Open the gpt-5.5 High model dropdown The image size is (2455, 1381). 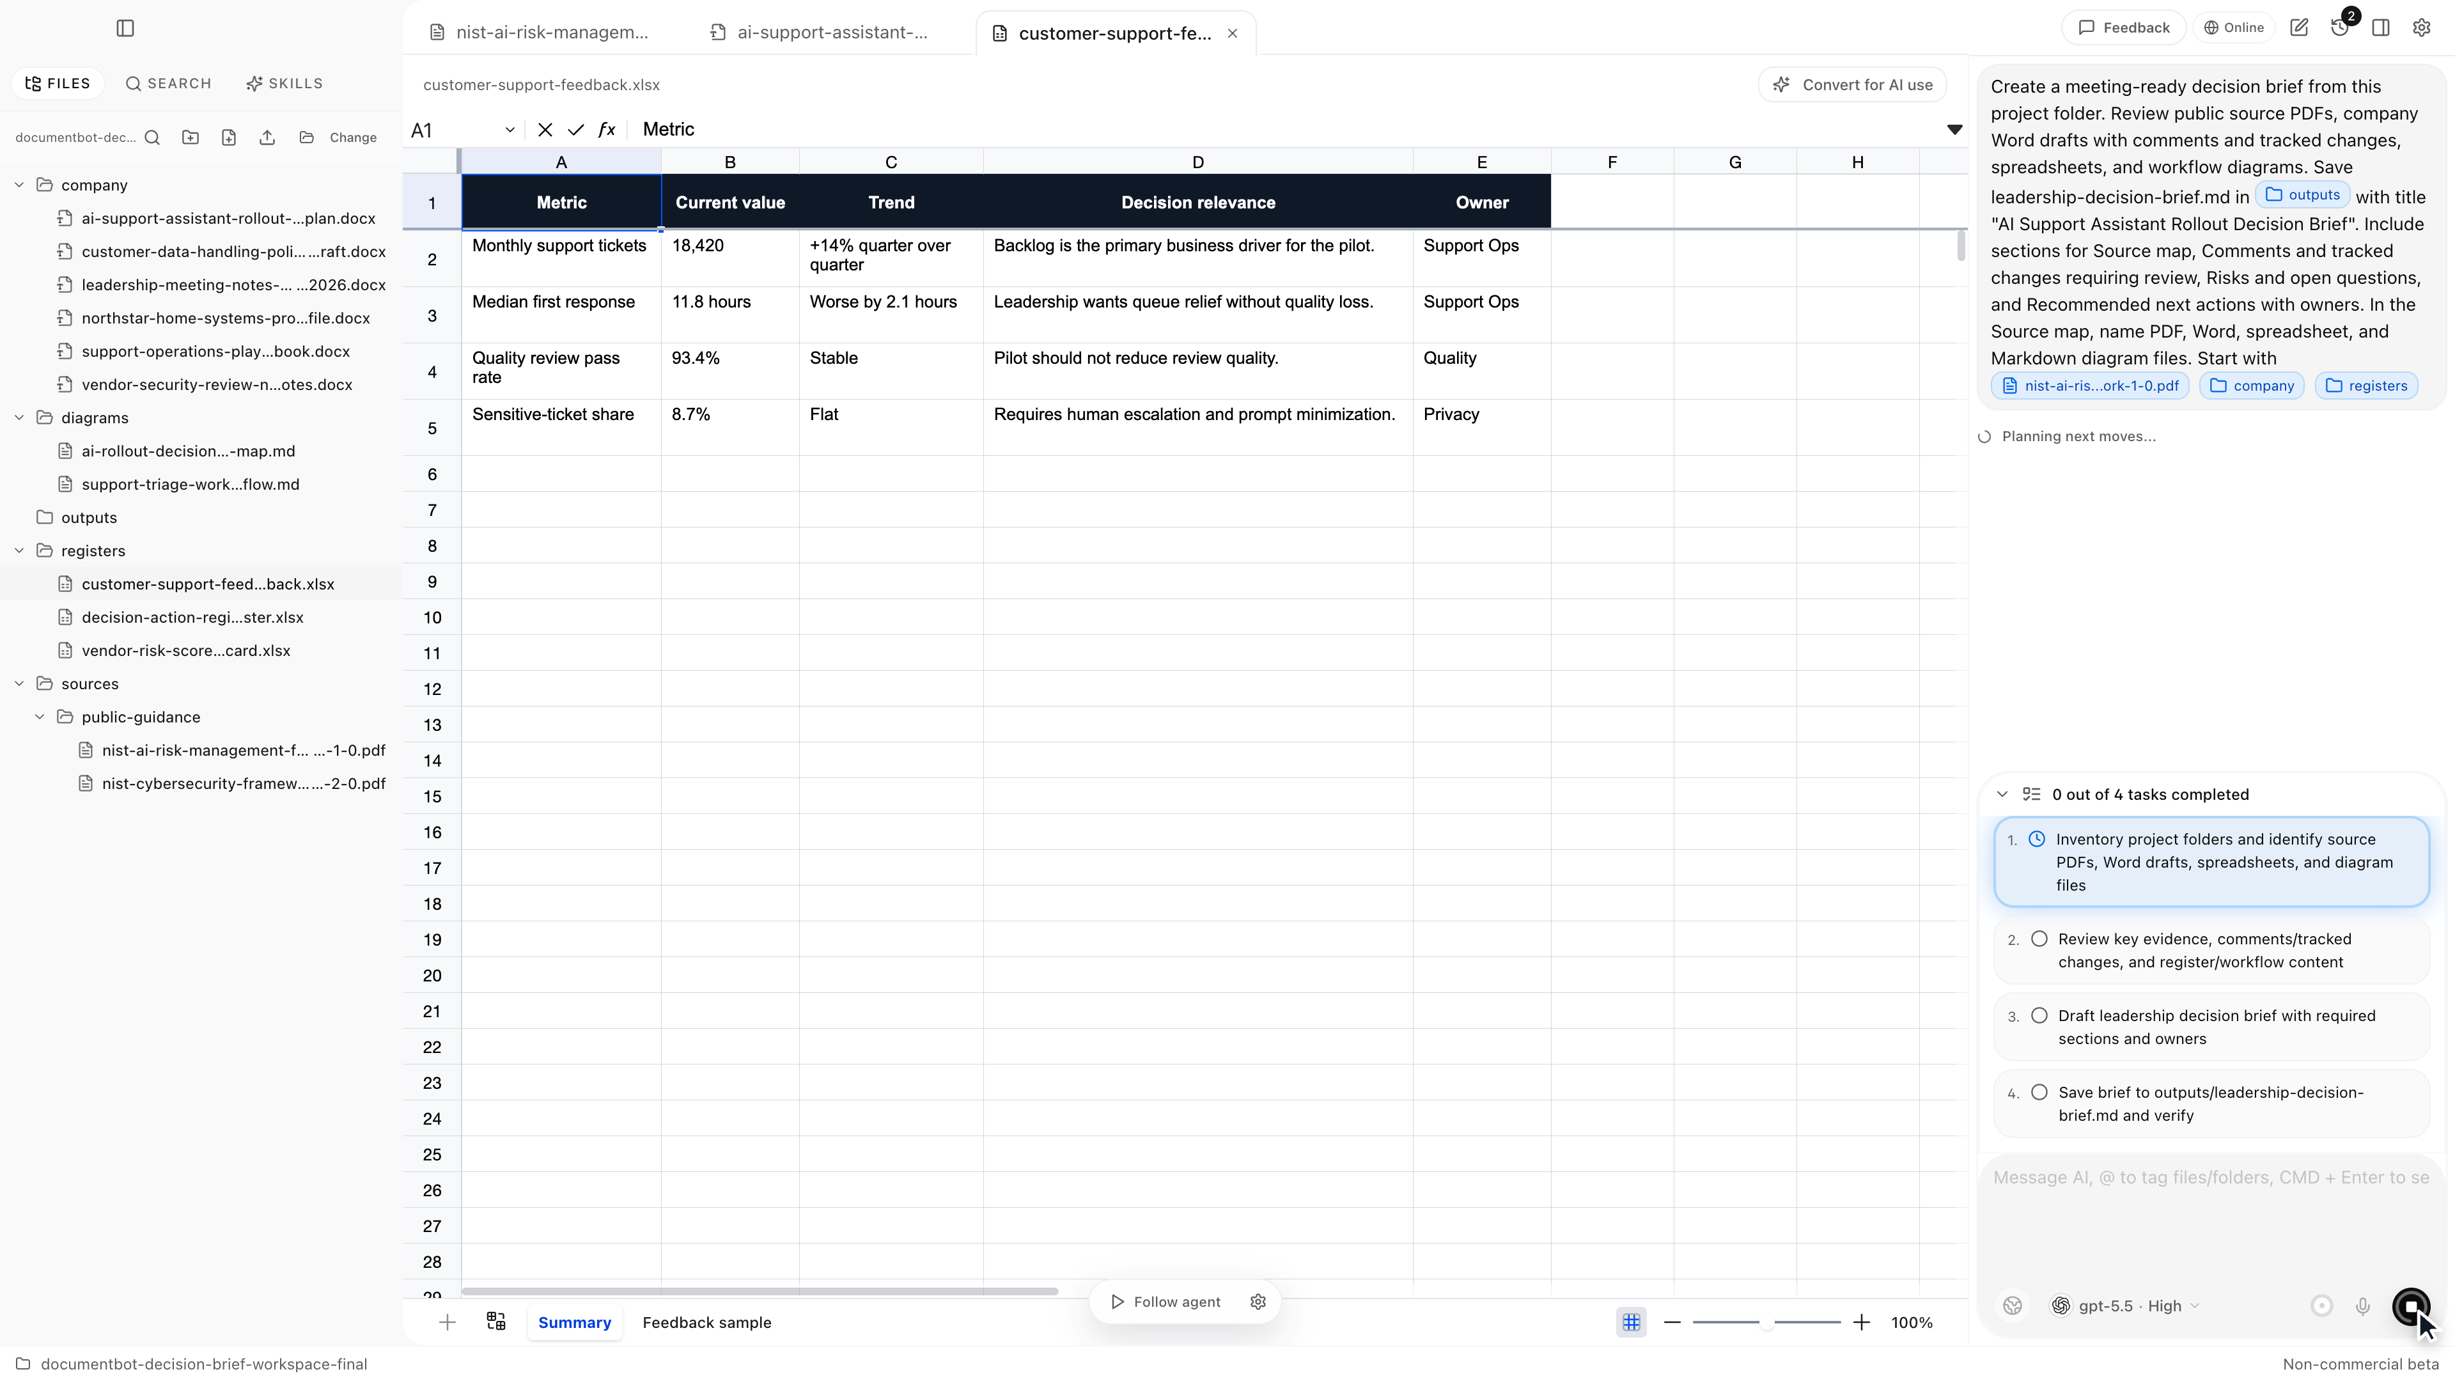click(2124, 1307)
